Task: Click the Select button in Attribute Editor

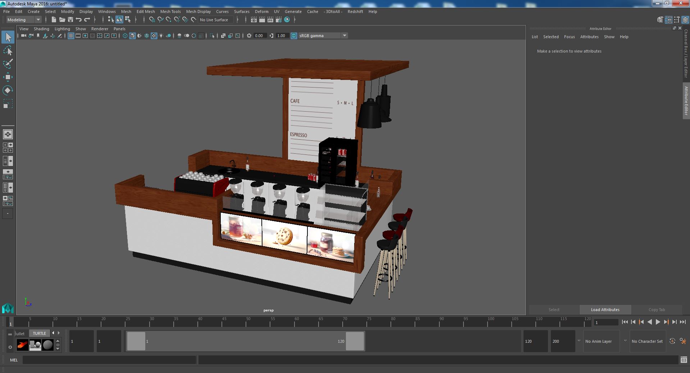Action: 554,310
